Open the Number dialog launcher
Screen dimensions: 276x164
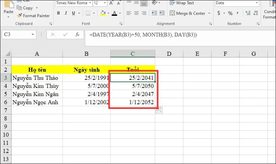(x=258, y=24)
